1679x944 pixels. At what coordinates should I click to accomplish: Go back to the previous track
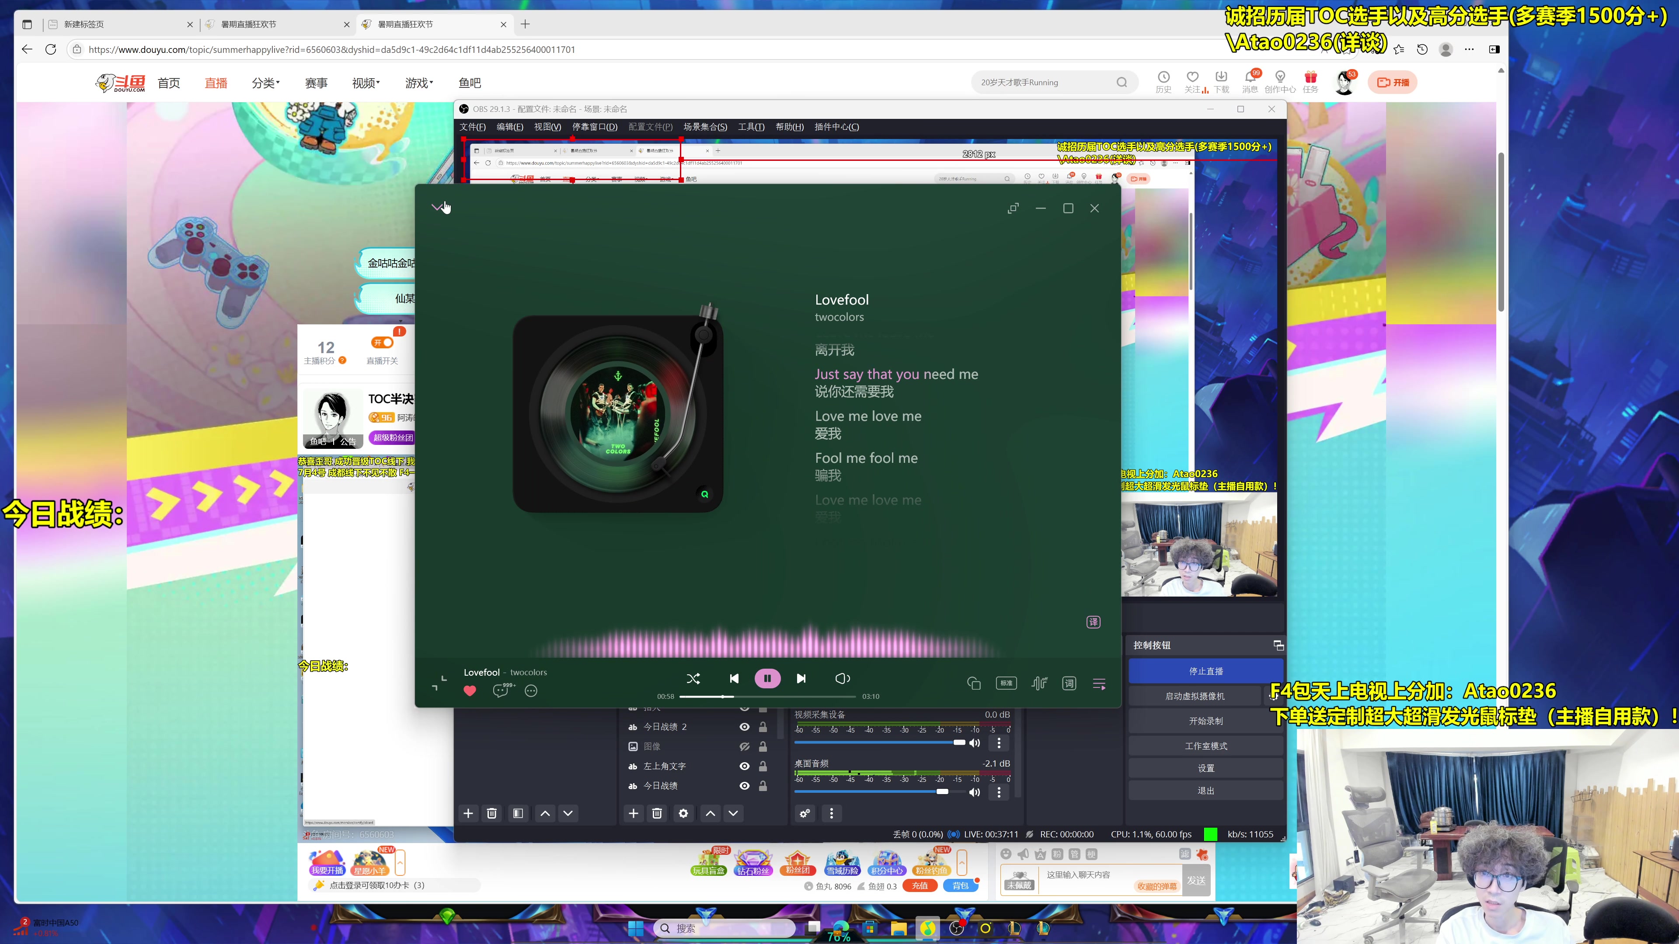tap(734, 678)
